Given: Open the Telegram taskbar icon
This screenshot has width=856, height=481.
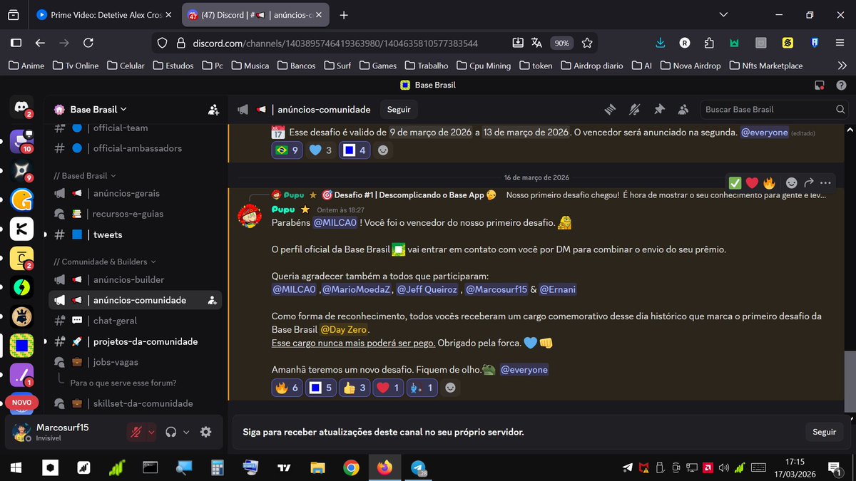Looking at the screenshot, I should pyautogui.click(x=417, y=468).
